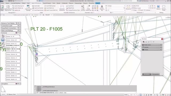
Task: Click Insert a Details List
Action: click(x=18, y=8)
